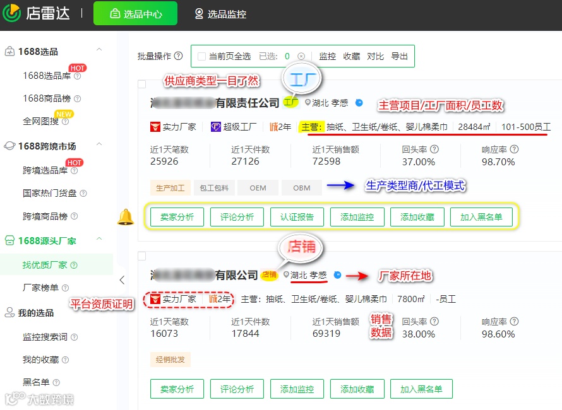Click 响应率 help icon in the second card

[x=515, y=322]
